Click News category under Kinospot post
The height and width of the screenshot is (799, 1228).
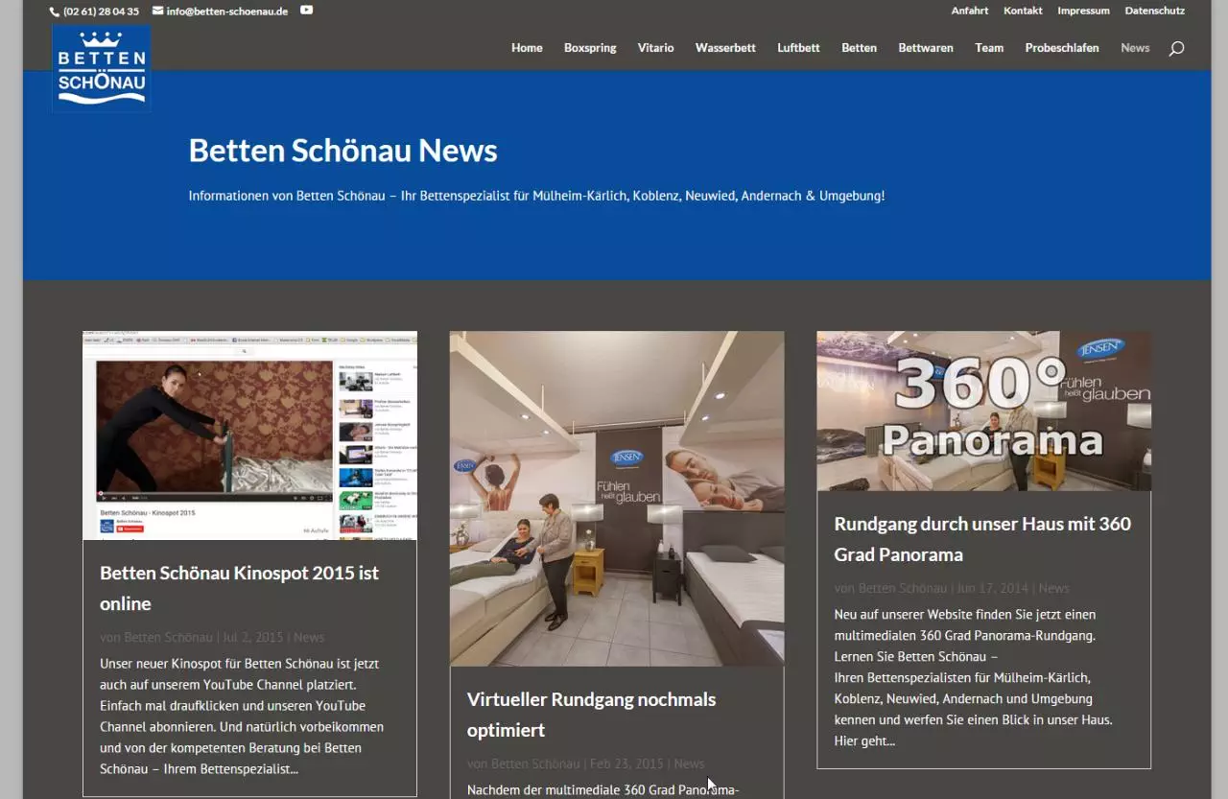[309, 637]
